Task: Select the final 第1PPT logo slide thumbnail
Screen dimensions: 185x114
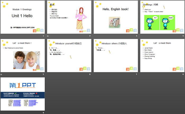Action: point(23,94)
